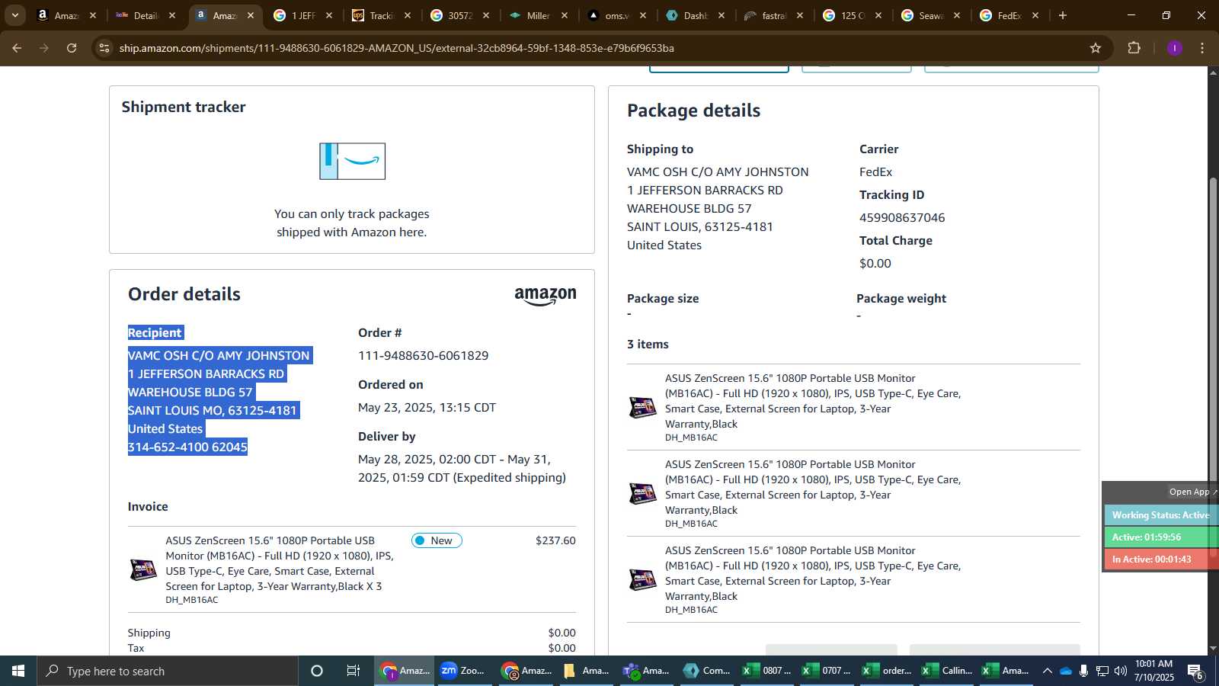Click the In Active 00:01:43 timer

pyautogui.click(x=1160, y=559)
